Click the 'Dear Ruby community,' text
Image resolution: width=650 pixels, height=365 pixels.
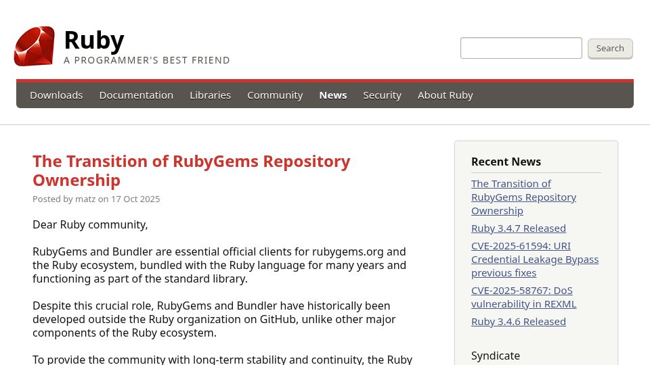tap(90, 224)
